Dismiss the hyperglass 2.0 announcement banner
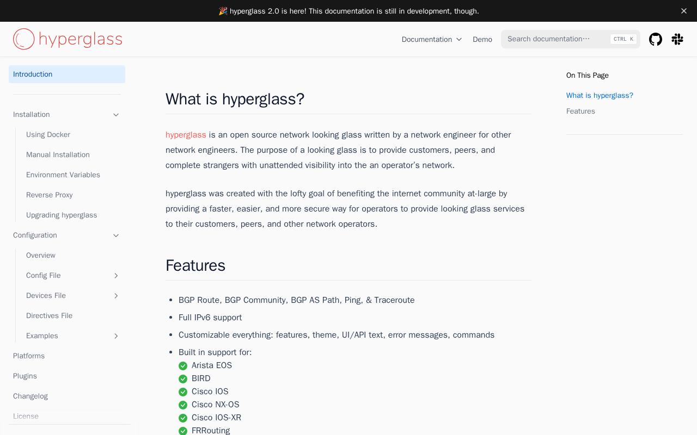697x435 pixels. pyautogui.click(x=684, y=11)
